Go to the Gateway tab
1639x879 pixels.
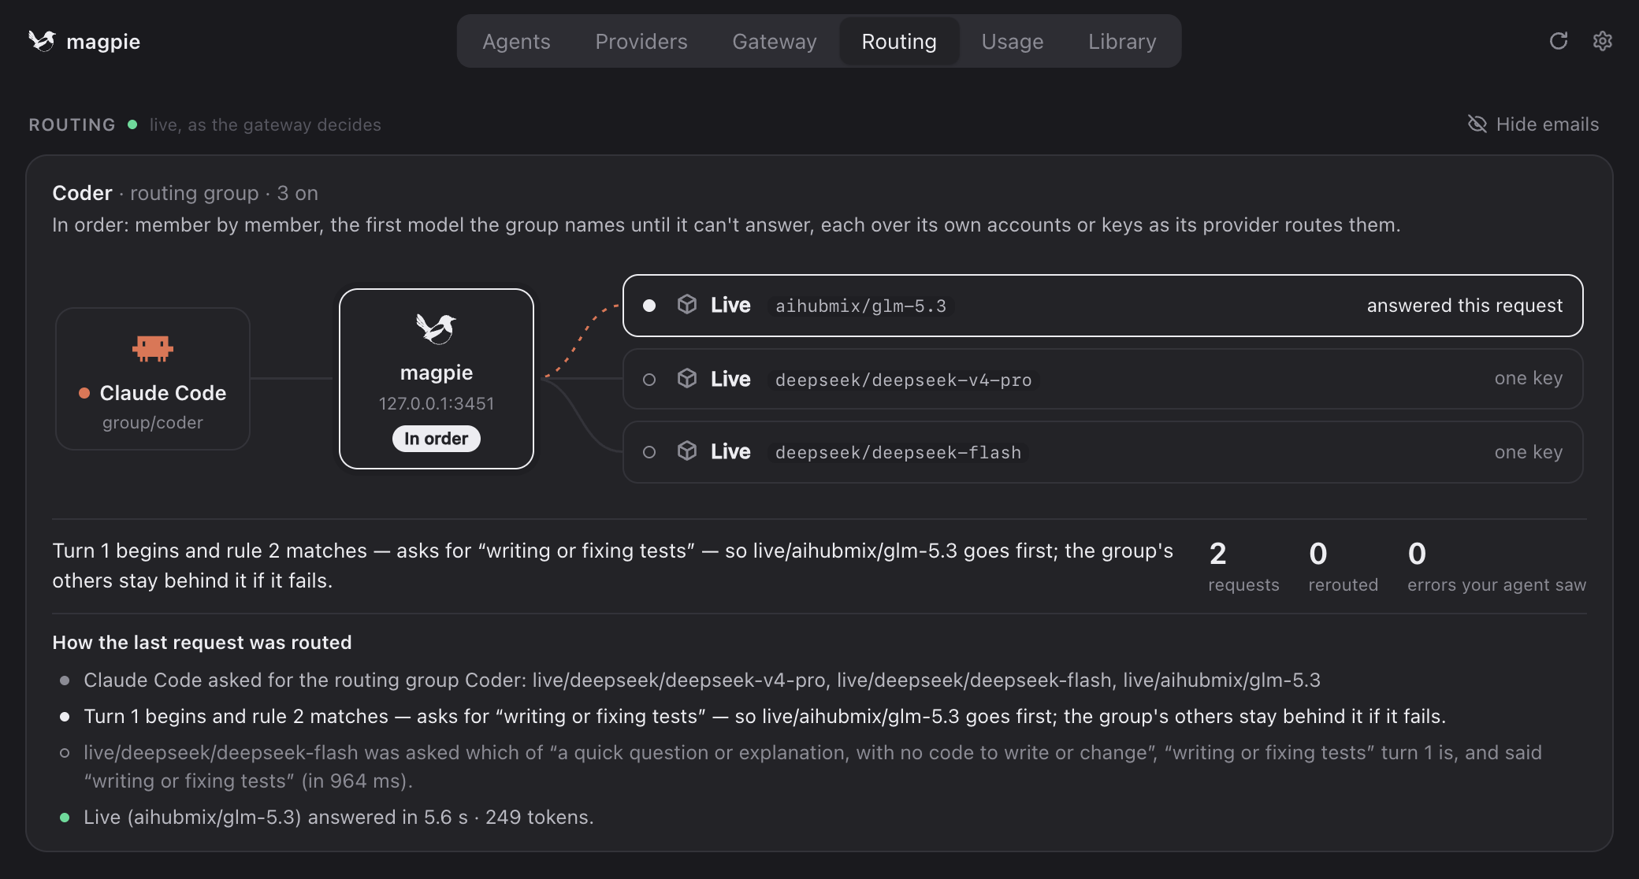[x=775, y=41]
